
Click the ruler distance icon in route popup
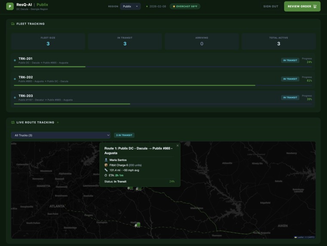(106, 170)
